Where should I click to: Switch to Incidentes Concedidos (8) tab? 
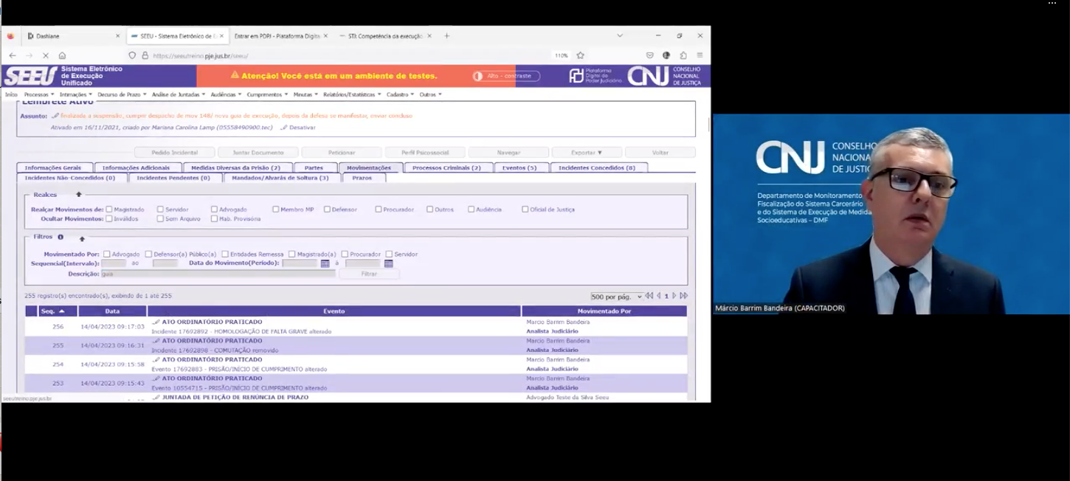click(598, 167)
